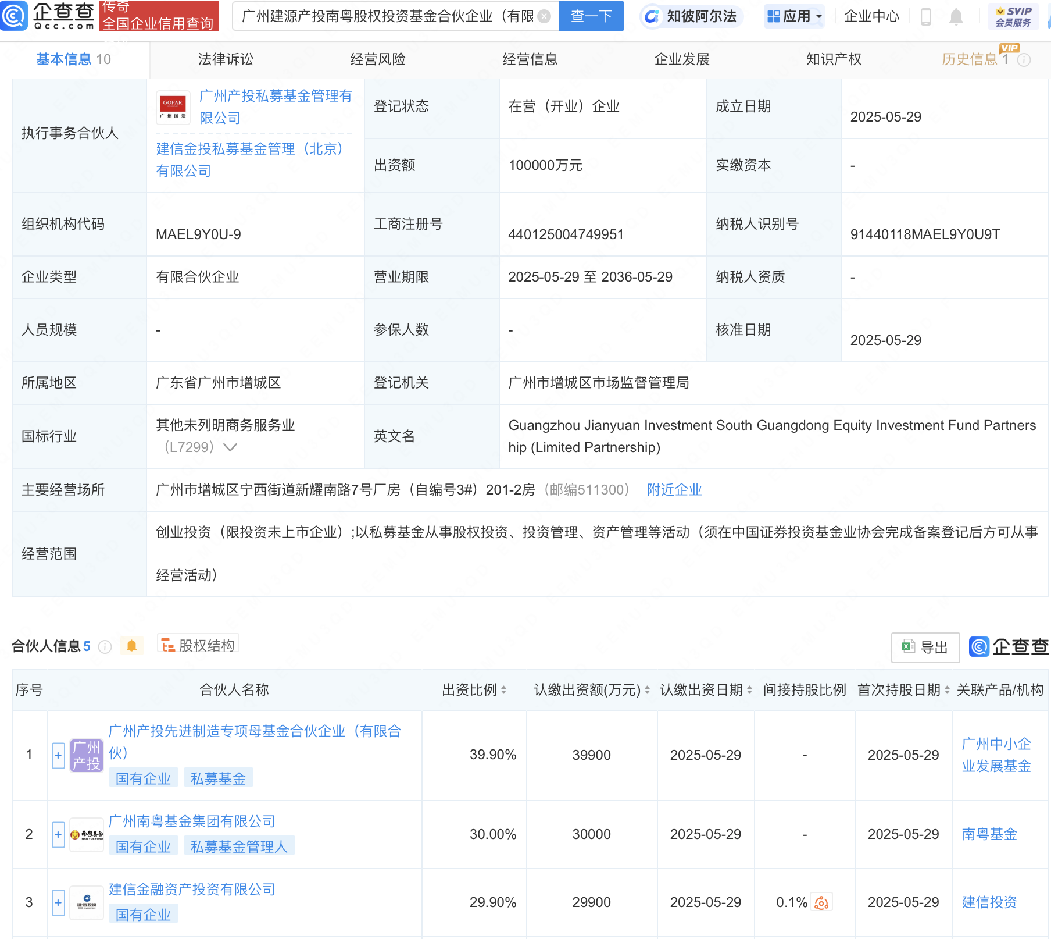Click 私募基金 tag in row 1

coord(218,778)
